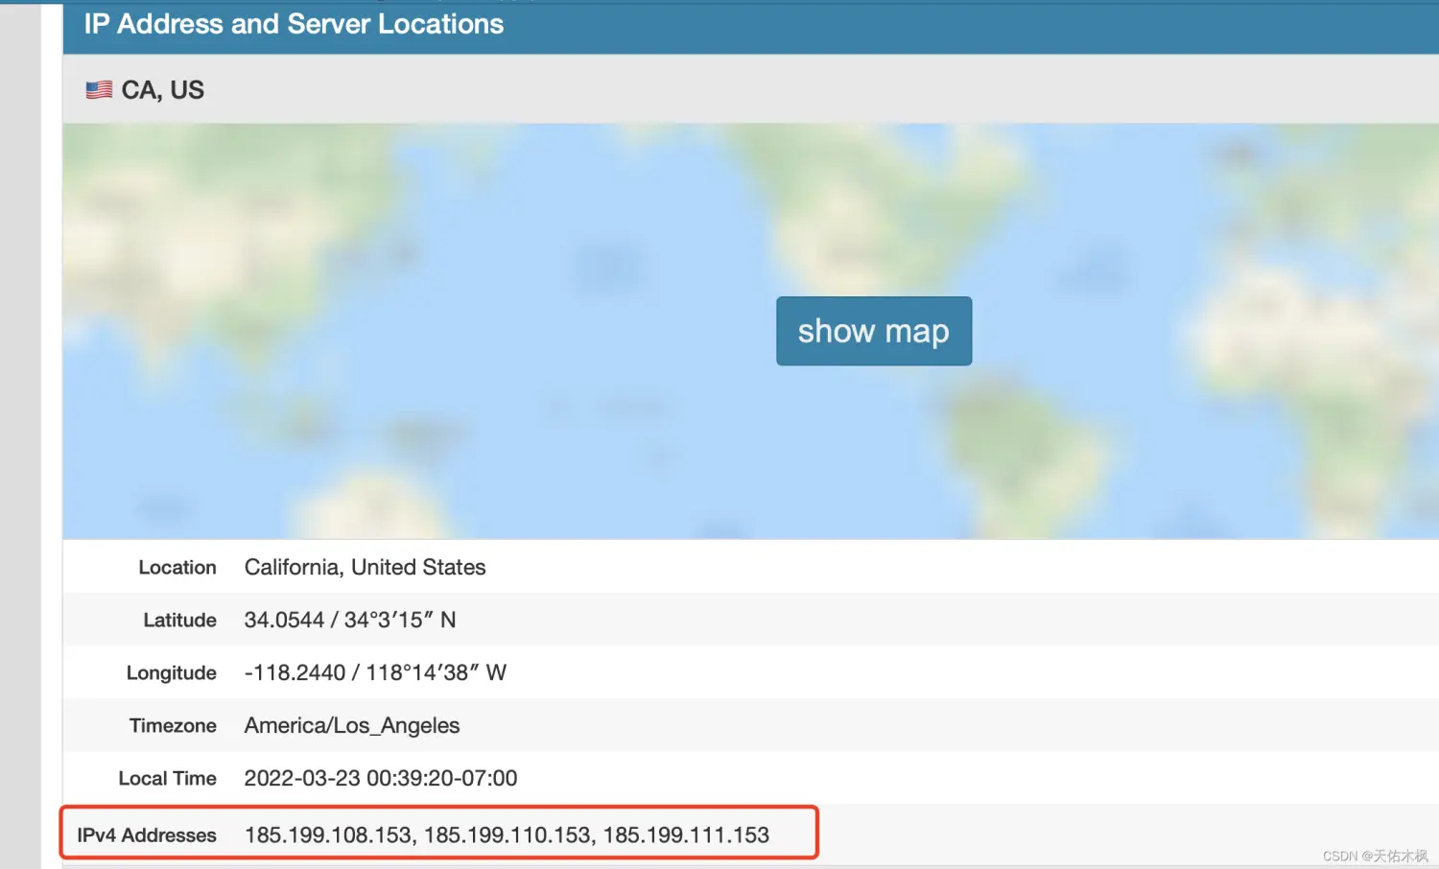Select IP address 185.199.108.153
Image resolution: width=1439 pixels, height=869 pixels.
(328, 835)
